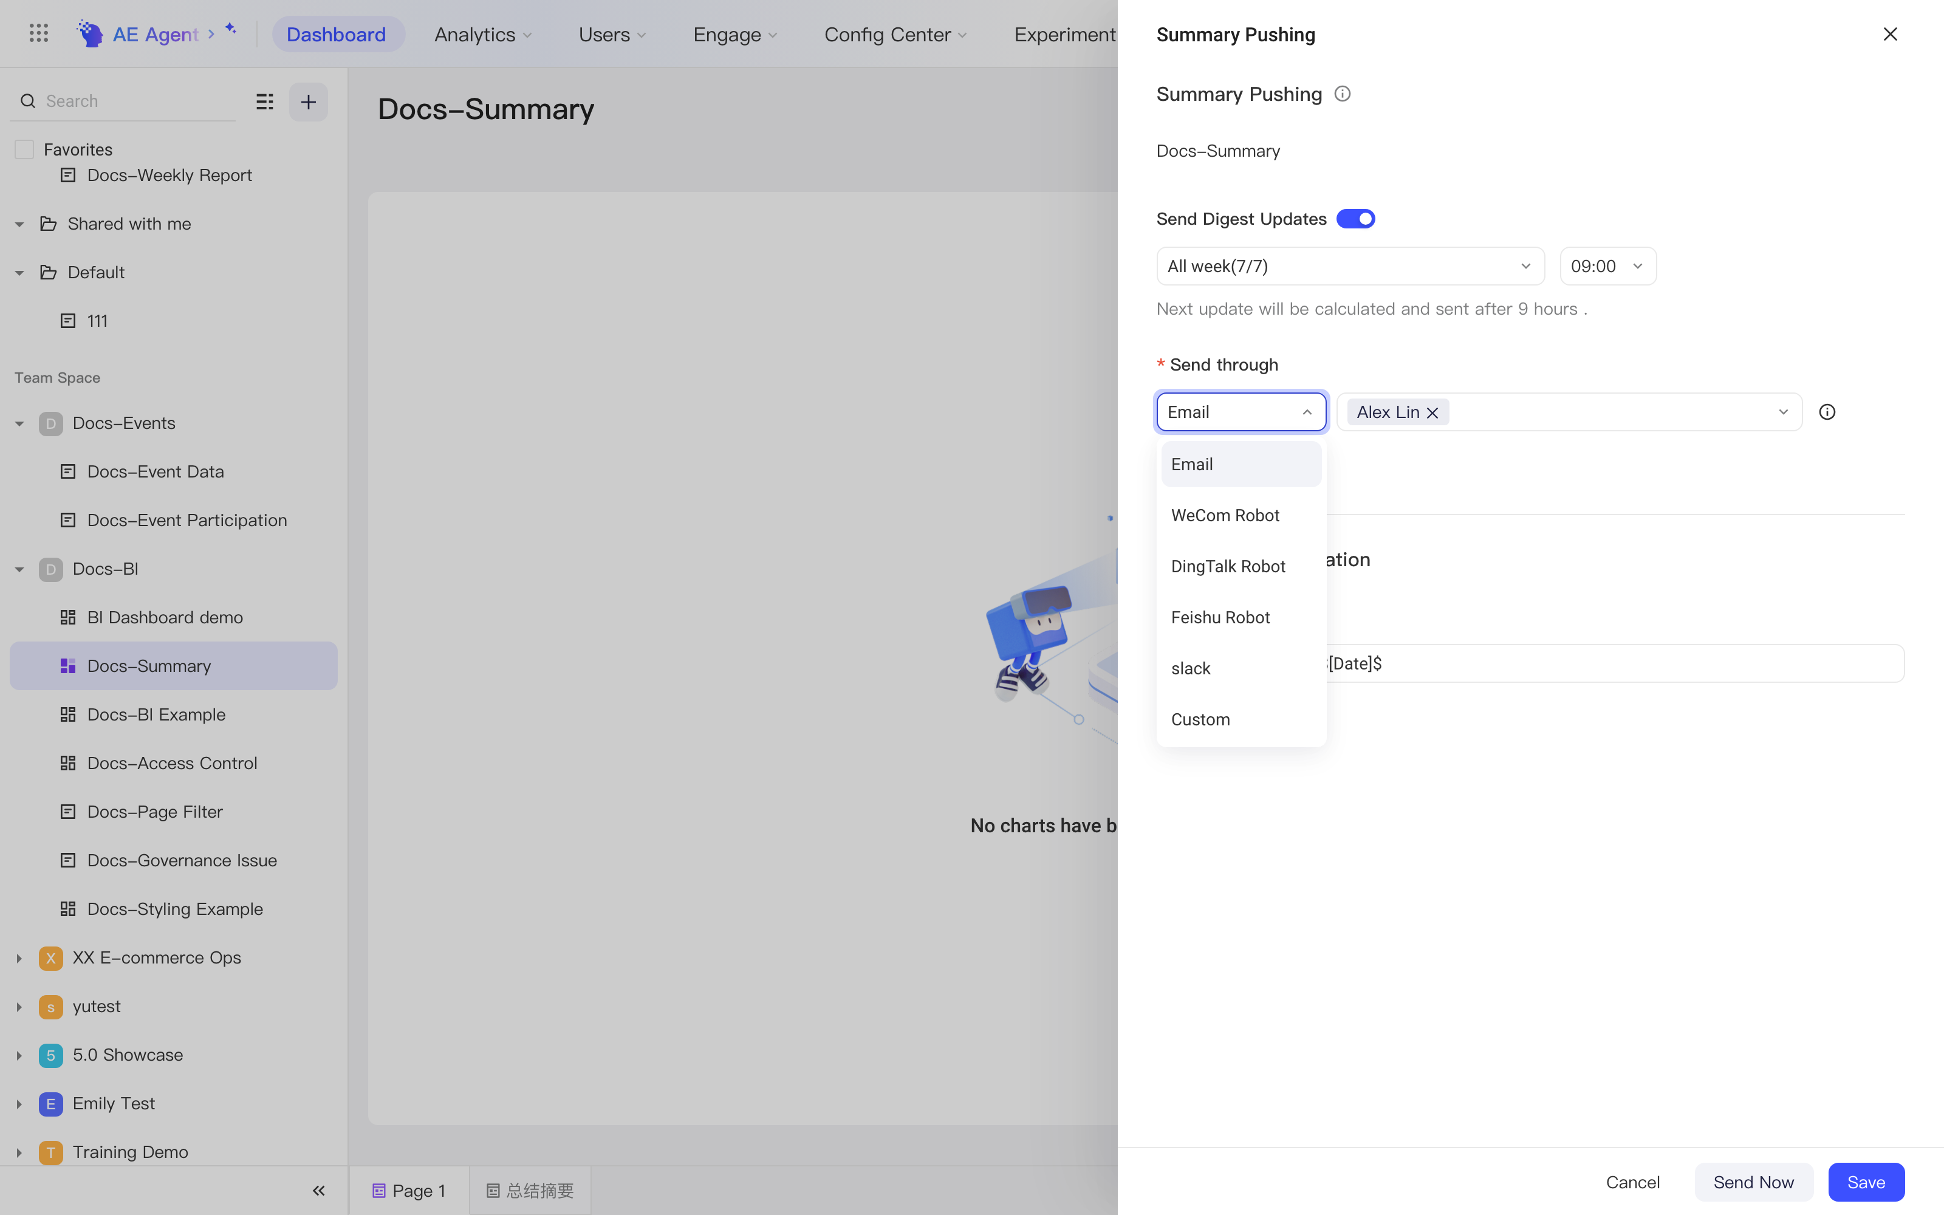The image size is (1944, 1215).
Task: Collapse the Docs-BI team space arrow
Action: pyautogui.click(x=19, y=570)
